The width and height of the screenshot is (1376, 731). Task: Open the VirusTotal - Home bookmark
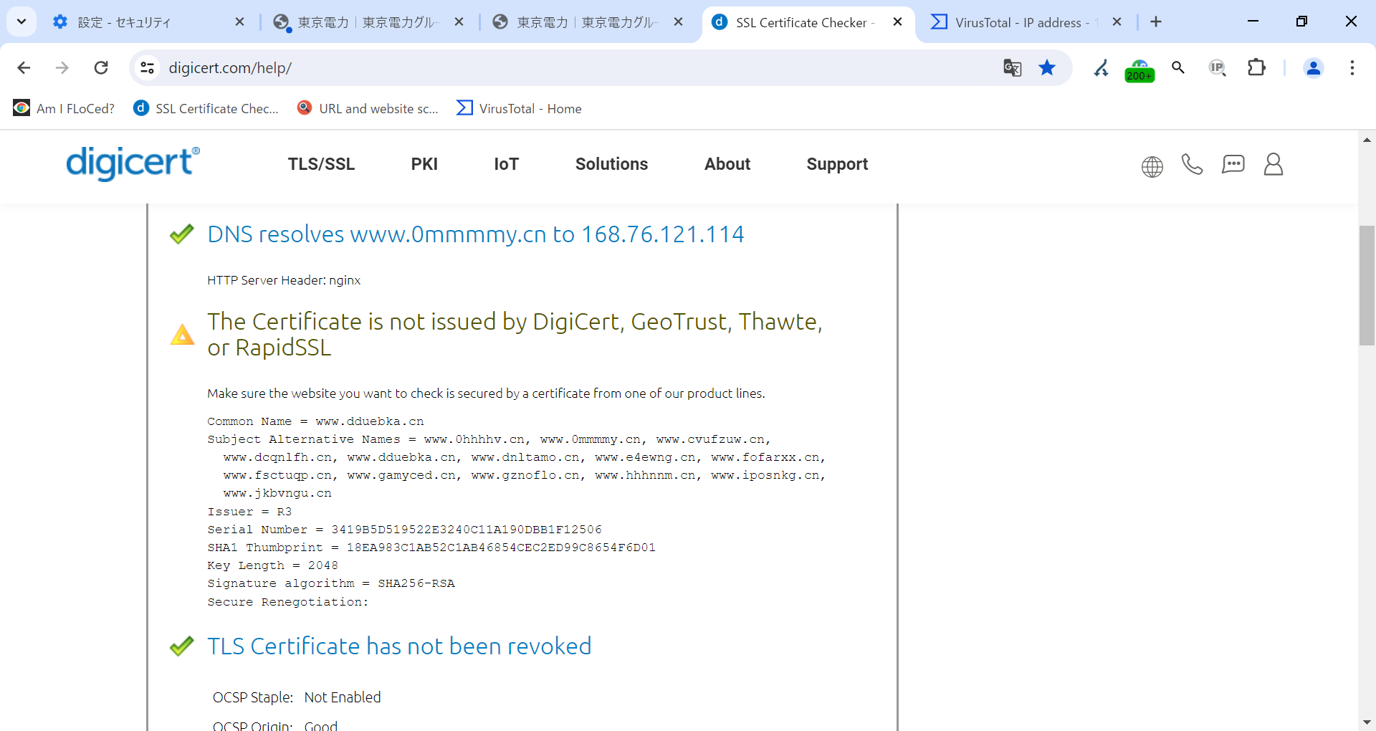520,108
